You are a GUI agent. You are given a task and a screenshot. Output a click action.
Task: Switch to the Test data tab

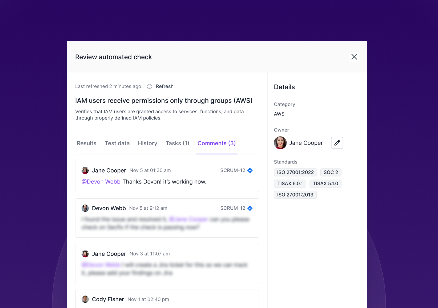click(x=117, y=143)
